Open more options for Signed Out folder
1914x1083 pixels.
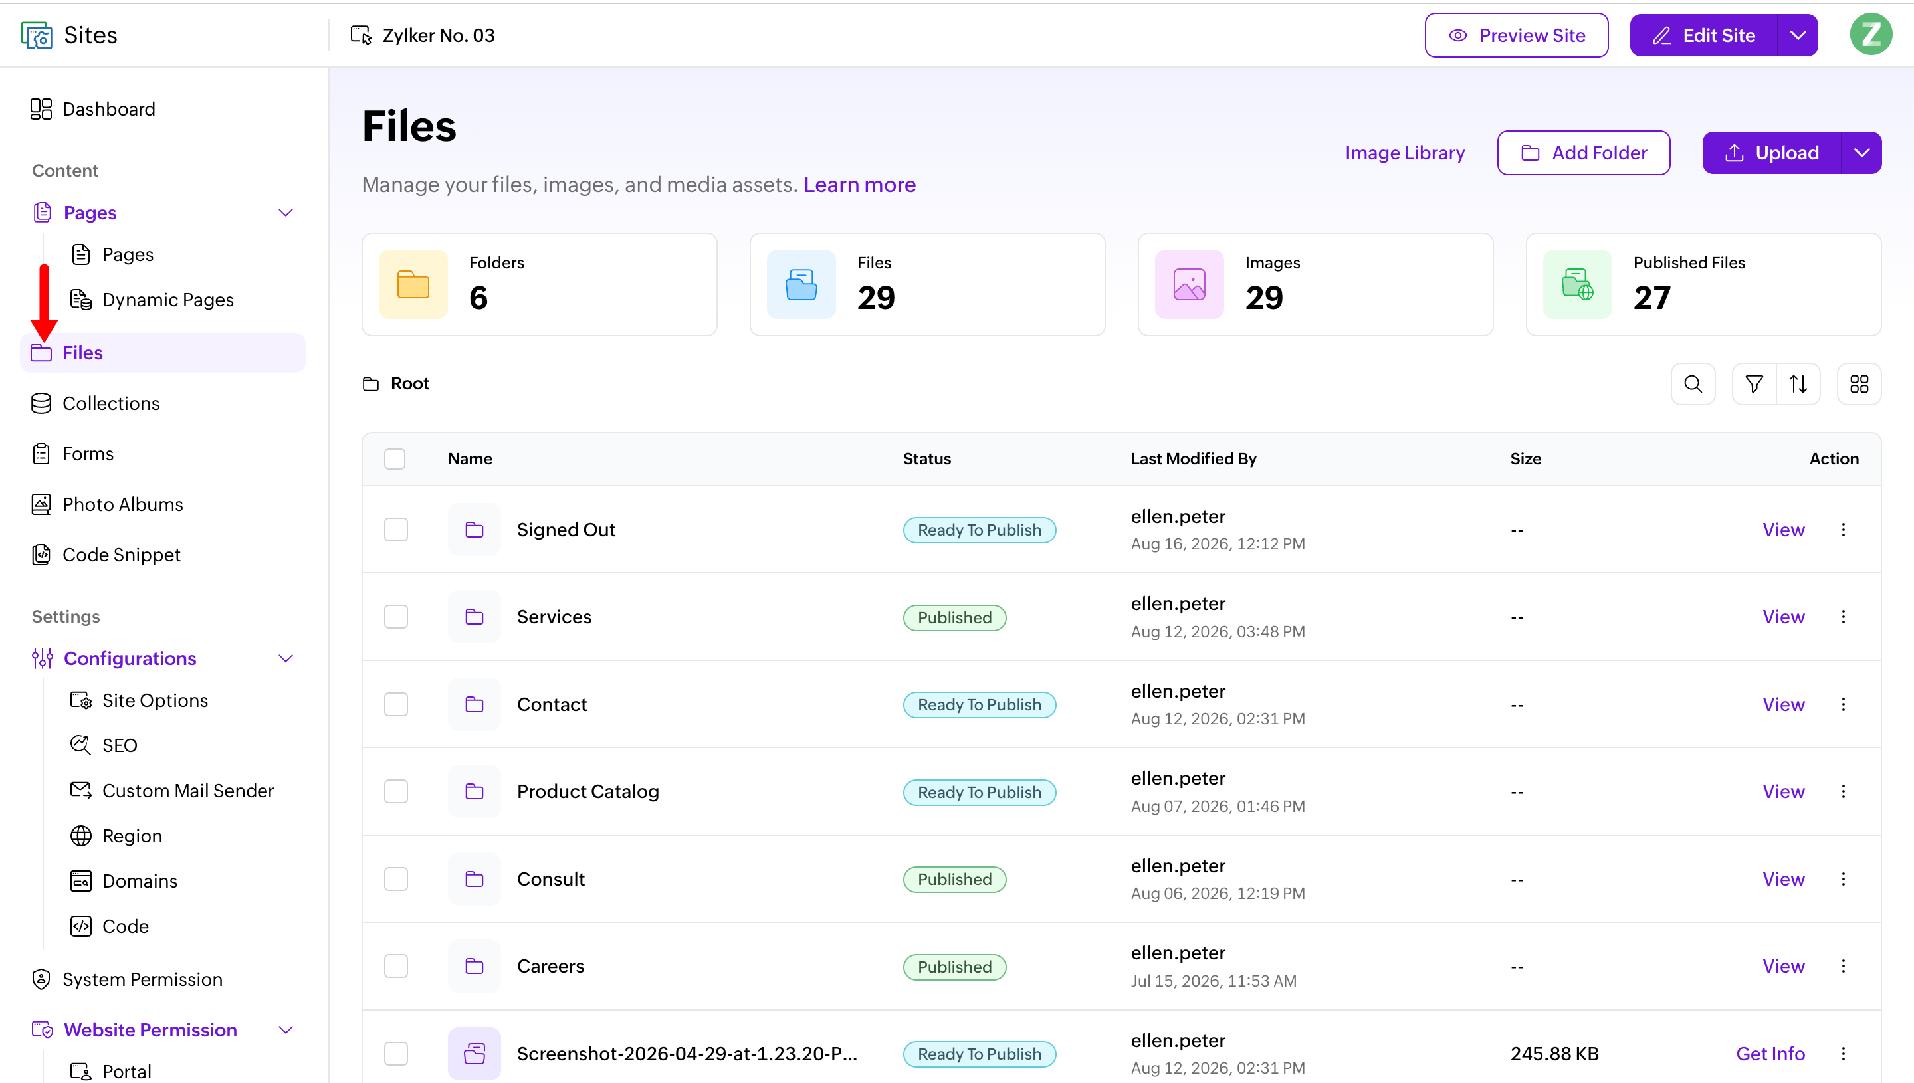[1844, 530]
